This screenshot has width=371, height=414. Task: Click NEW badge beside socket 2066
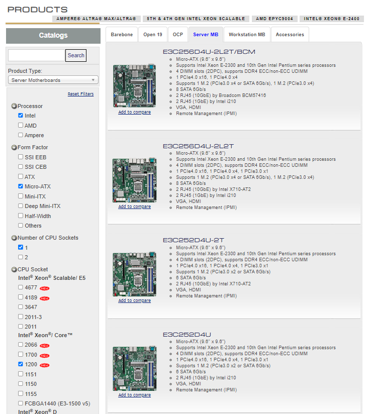(45, 346)
